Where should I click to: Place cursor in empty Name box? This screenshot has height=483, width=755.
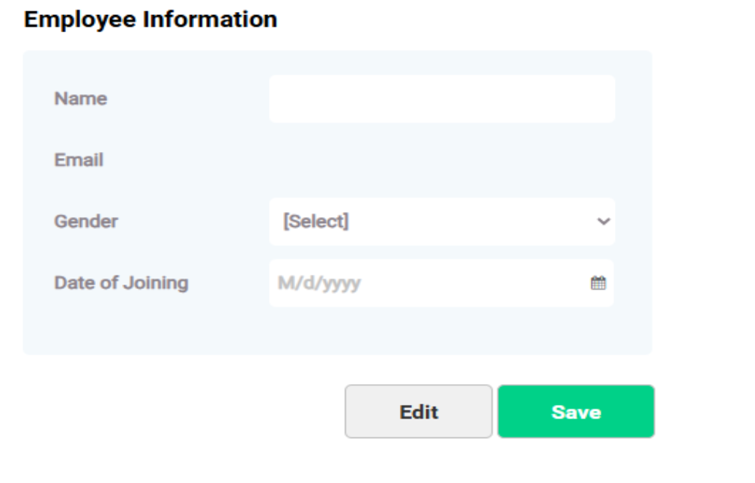442,99
